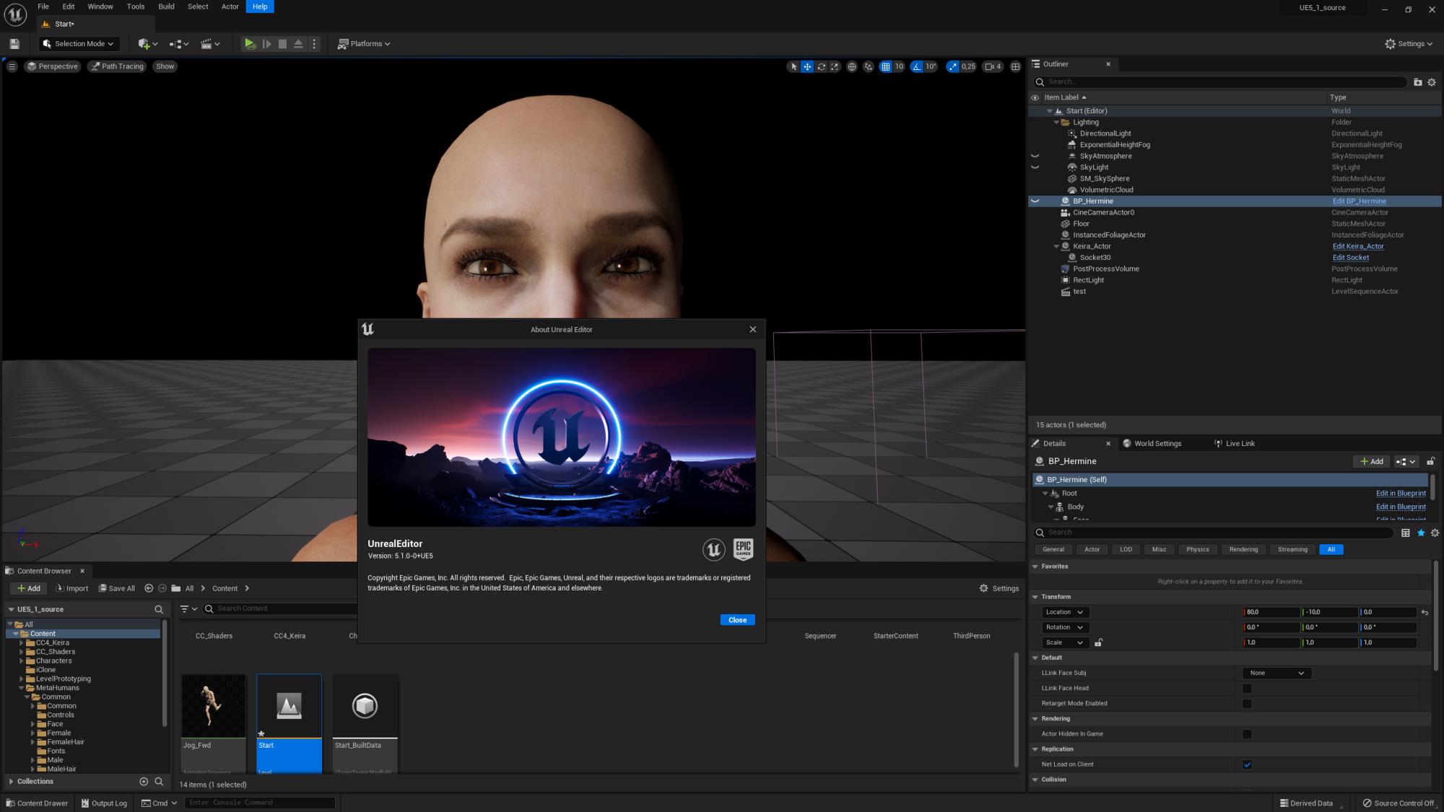Toggle surface snapping icon in the viewport
The height and width of the screenshot is (812, 1444).
coord(868,66)
